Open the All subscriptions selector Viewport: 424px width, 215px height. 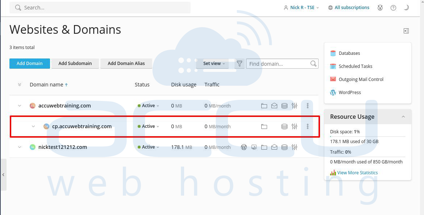(349, 8)
